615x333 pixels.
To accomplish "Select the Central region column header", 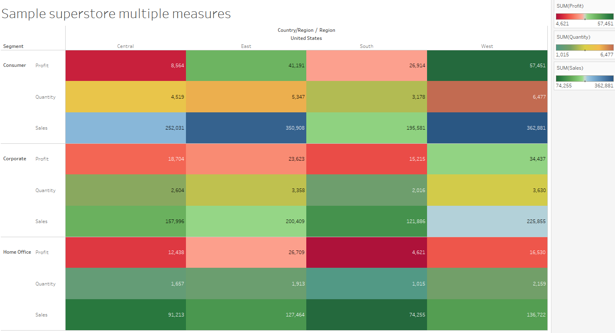I will (125, 46).
